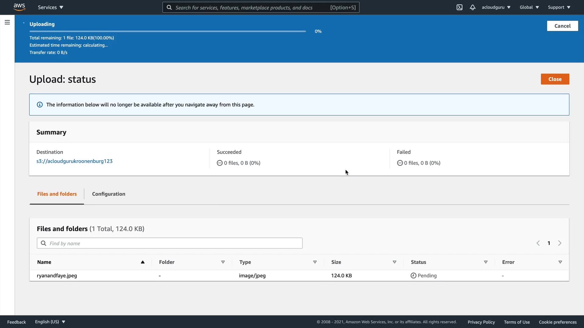Expand the hamburger side navigation menu

click(x=7, y=22)
